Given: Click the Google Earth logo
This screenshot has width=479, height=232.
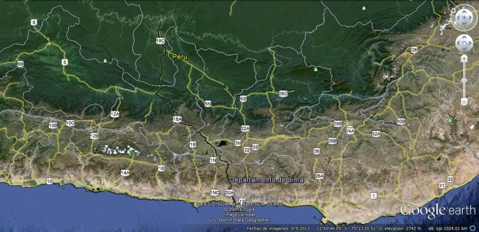Looking at the screenshot, I should pyautogui.click(x=438, y=210).
